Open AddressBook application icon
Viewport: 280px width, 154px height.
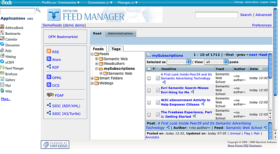[2, 27]
